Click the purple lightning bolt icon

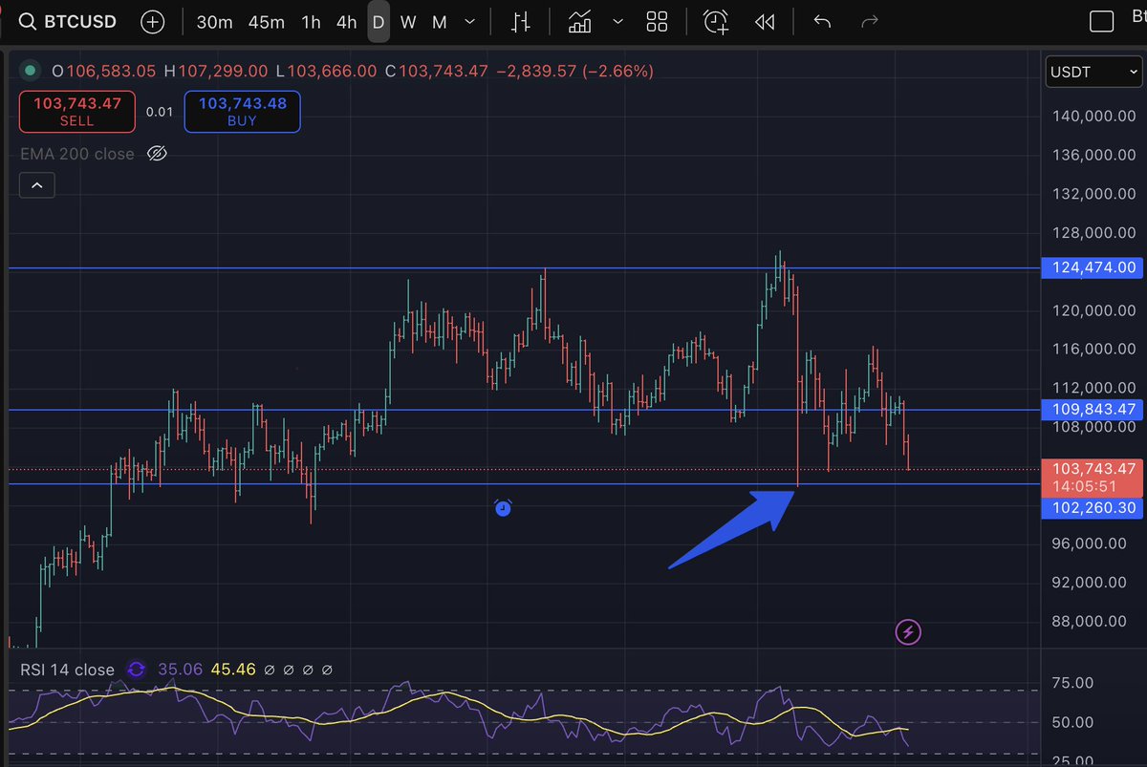pyautogui.click(x=908, y=631)
